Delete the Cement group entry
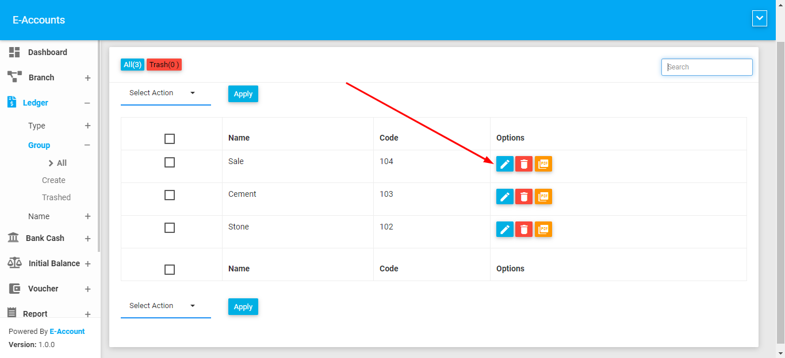The height and width of the screenshot is (358, 785). pyautogui.click(x=523, y=197)
